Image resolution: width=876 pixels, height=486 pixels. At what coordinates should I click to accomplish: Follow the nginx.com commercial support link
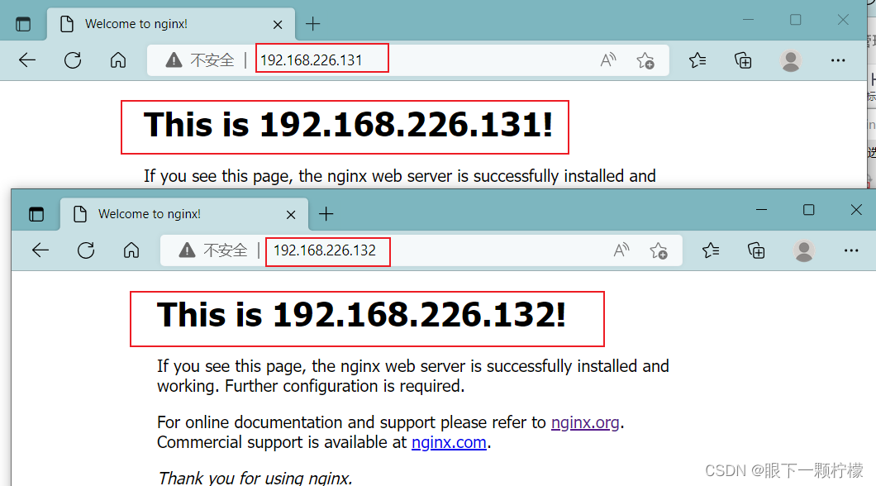pyautogui.click(x=449, y=442)
